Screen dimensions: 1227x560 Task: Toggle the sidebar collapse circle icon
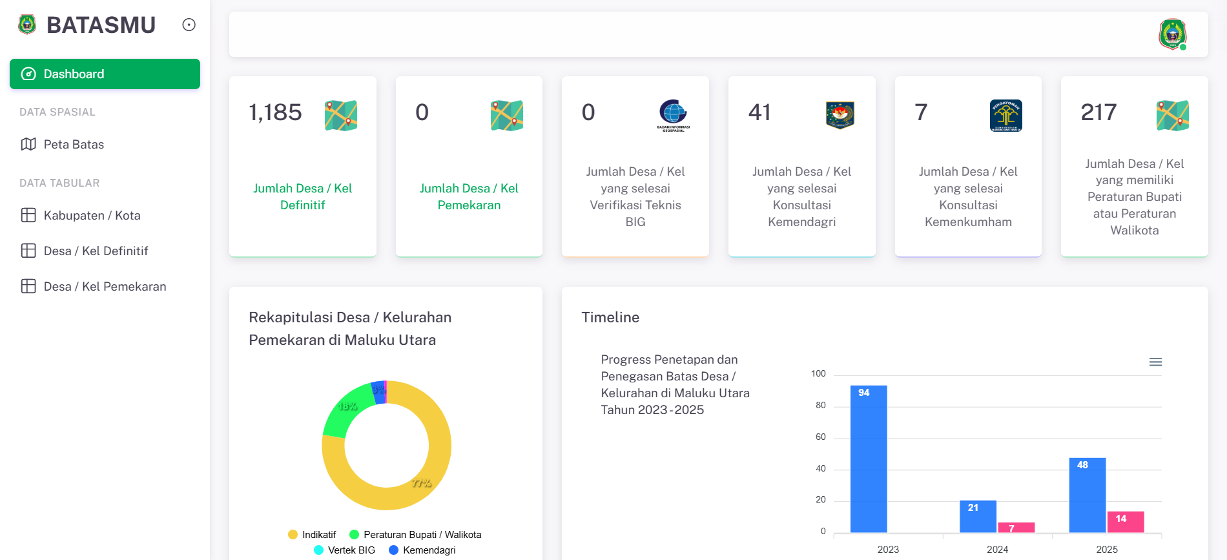tap(189, 25)
